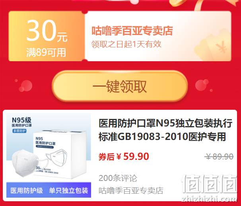
Task: Select the 30元 coupon amount panel
Action: tap(47, 36)
